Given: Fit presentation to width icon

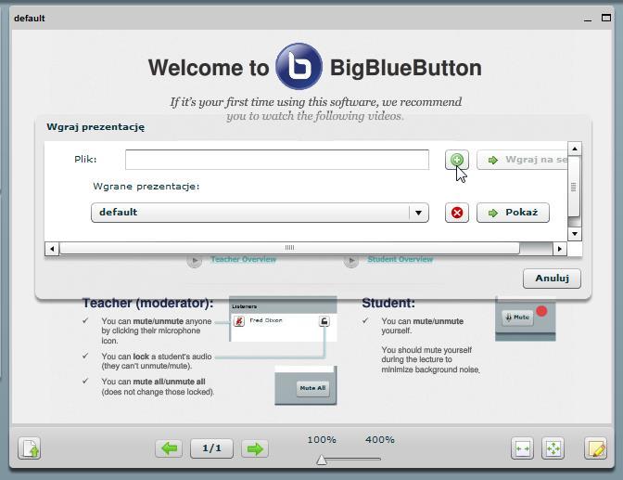Looking at the screenshot, I should click(522, 448).
